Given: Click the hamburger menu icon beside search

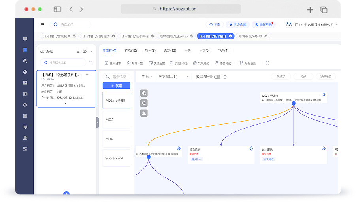Looking at the screenshot, I should [x=42, y=25].
